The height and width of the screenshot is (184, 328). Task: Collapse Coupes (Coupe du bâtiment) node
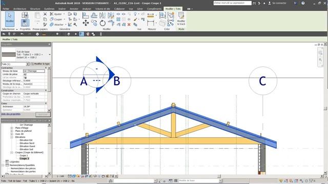click(x=12, y=152)
